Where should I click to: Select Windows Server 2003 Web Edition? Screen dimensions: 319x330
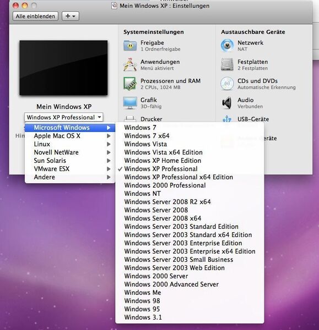[190, 268]
